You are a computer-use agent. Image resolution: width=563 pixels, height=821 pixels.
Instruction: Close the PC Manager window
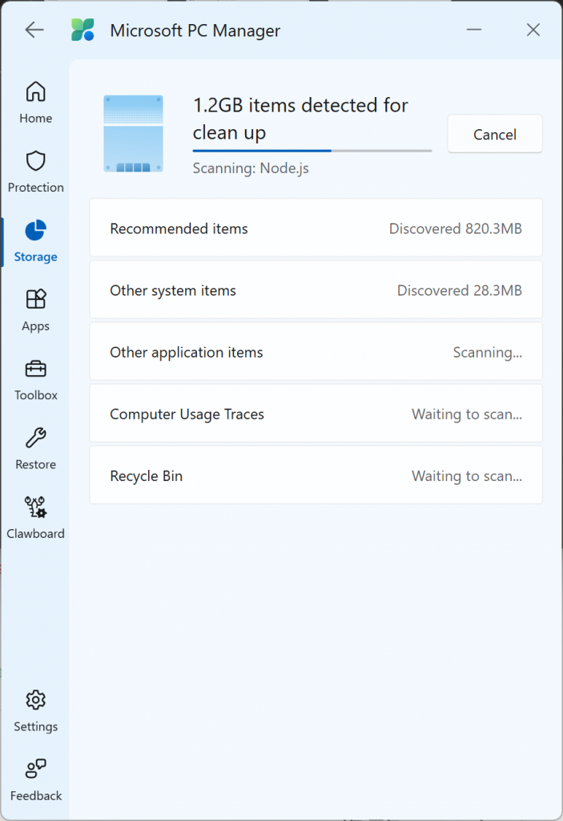pyautogui.click(x=533, y=30)
